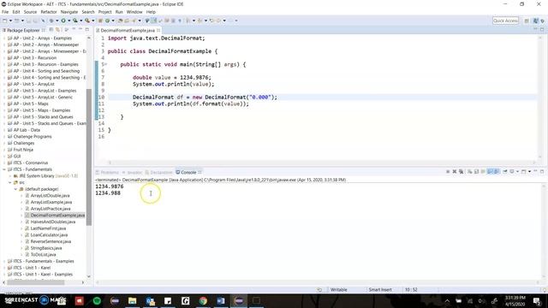Click console output 1234.988
548x308 pixels.
108,193
